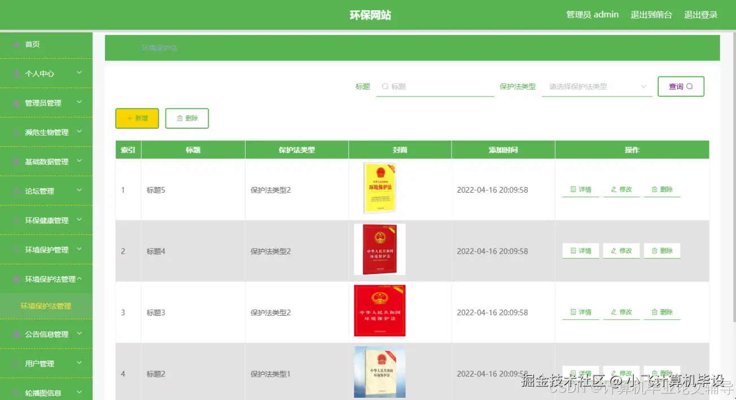736x400 pixels.
Task: Click the 封面 column header
Action: click(x=400, y=150)
